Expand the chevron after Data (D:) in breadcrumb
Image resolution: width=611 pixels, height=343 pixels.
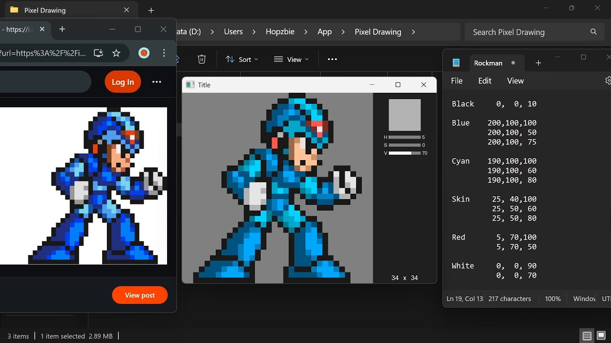[212, 32]
